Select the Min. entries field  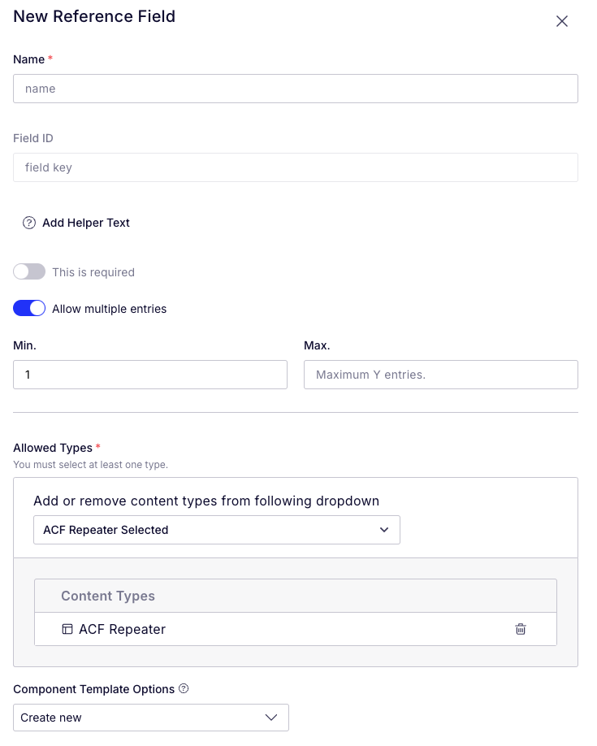pyautogui.click(x=149, y=375)
